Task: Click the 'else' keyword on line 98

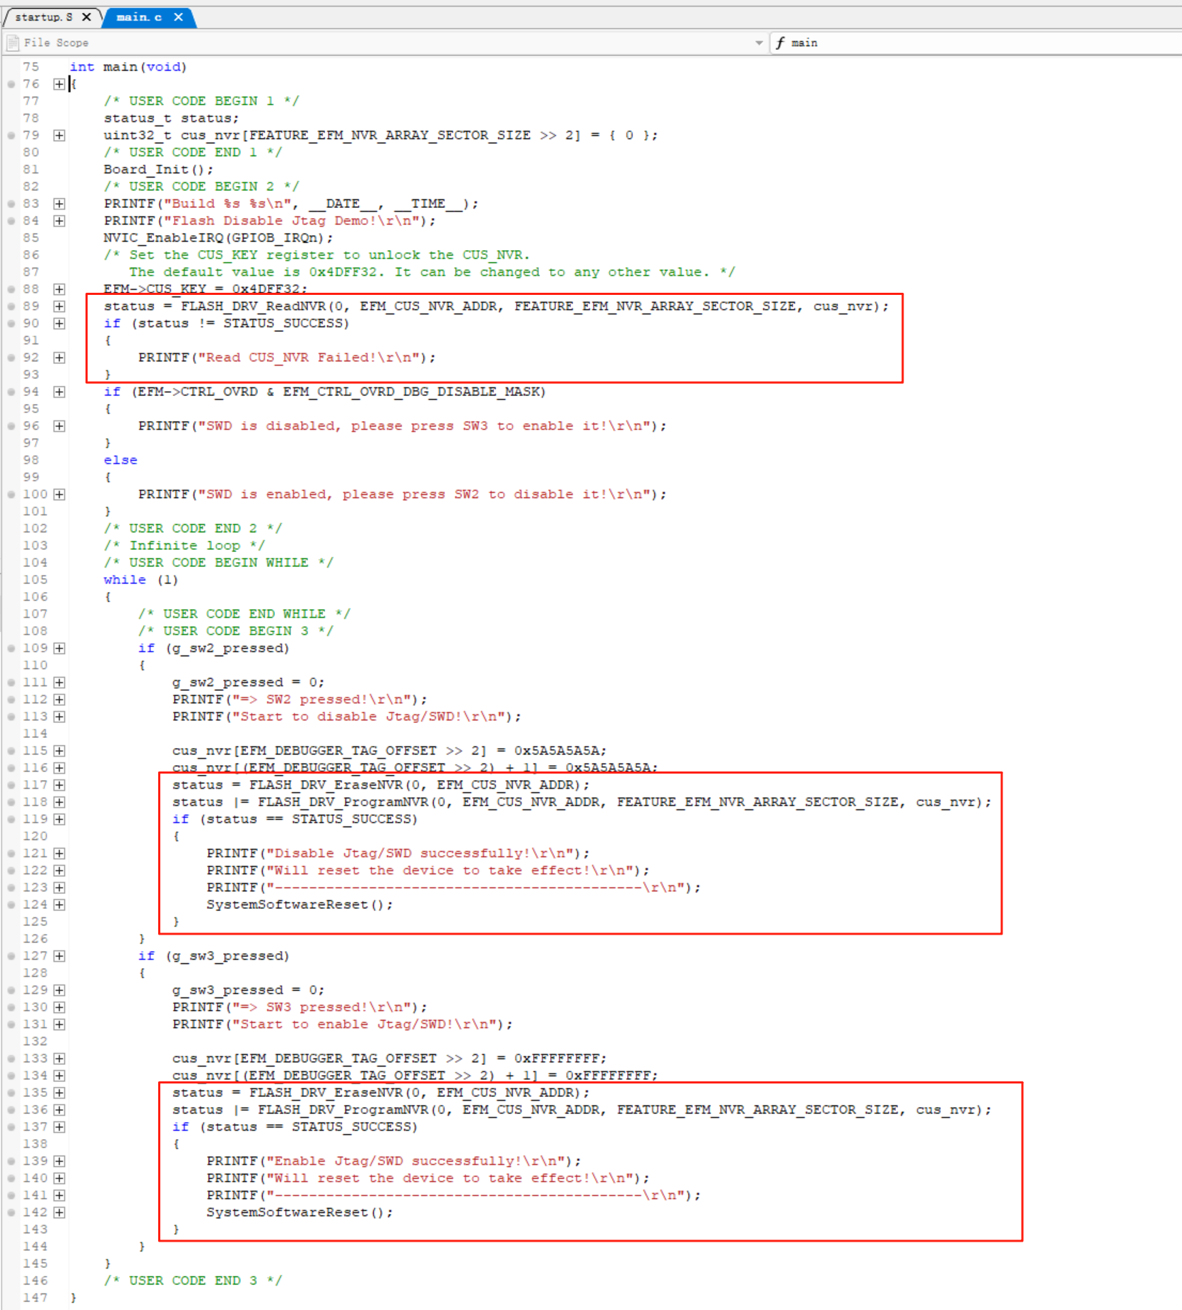Action: point(120,460)
